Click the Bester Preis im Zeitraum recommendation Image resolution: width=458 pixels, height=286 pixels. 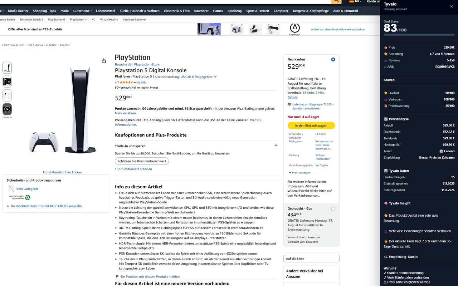(x=437, y=158)
